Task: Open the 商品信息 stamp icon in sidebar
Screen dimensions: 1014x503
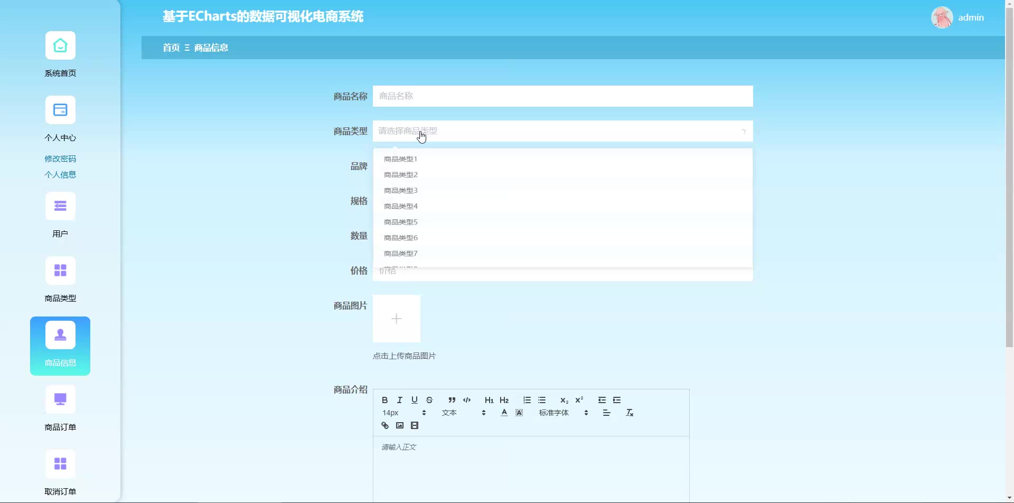Action: 60,335
